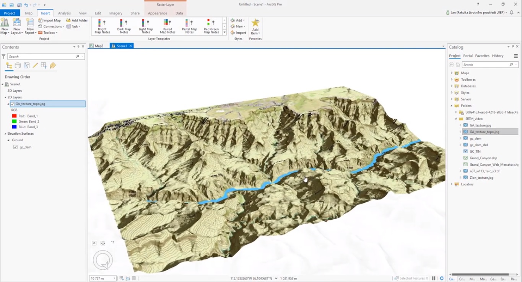Click the Red Band_1 color swatch

coord(14,116)
